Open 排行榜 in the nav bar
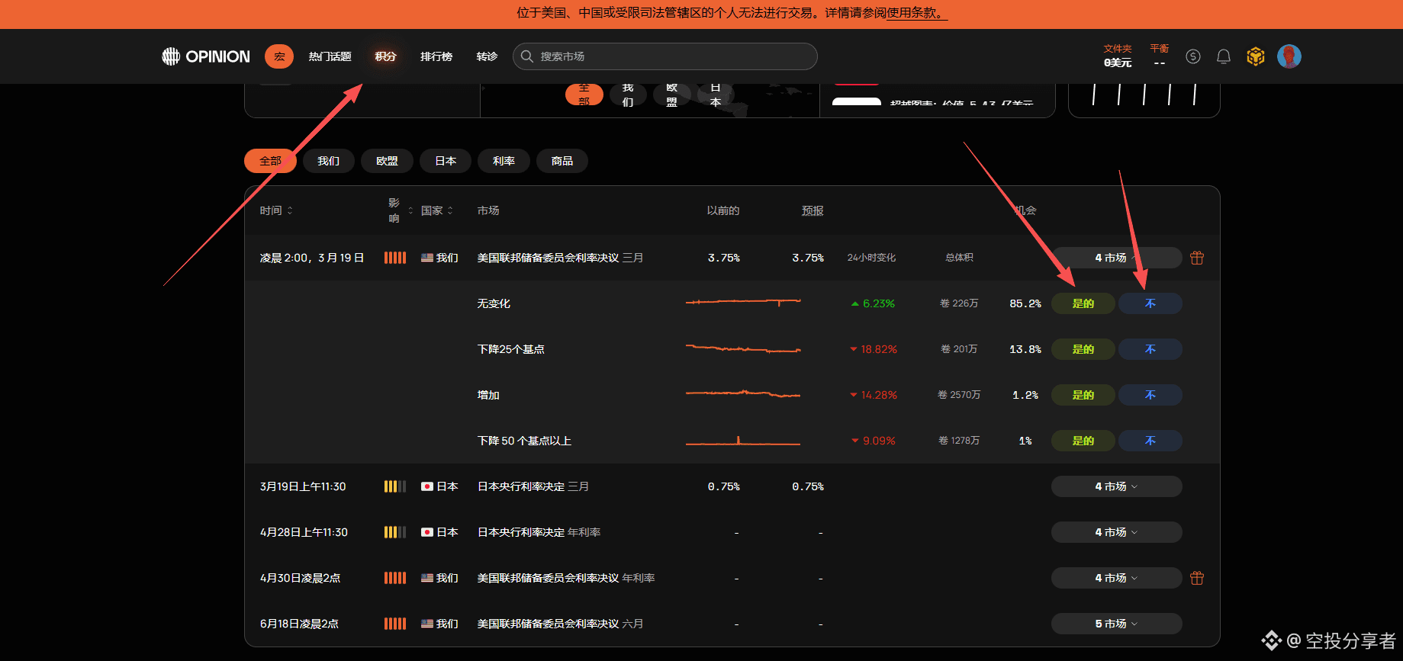1403x661 pixels. [436, 56]
